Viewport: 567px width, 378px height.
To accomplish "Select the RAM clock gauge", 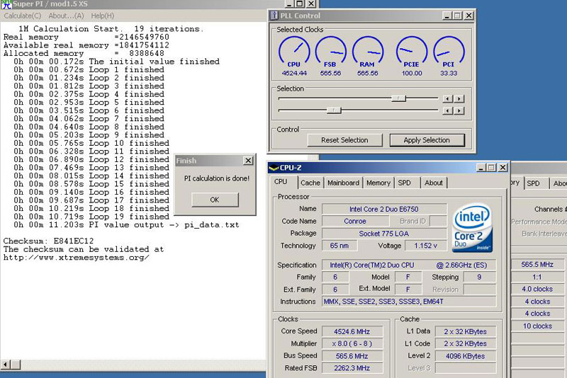I will point(367,52).
